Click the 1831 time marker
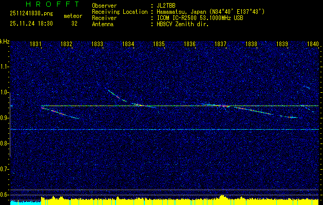Screen dimensions: 323x205 pos(36,45)
